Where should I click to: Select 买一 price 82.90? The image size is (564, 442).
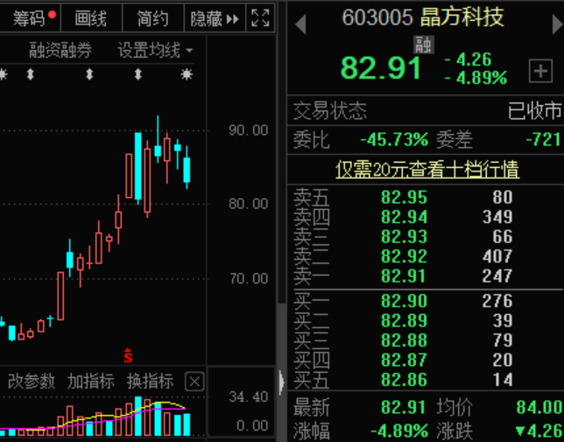point(405,301)
